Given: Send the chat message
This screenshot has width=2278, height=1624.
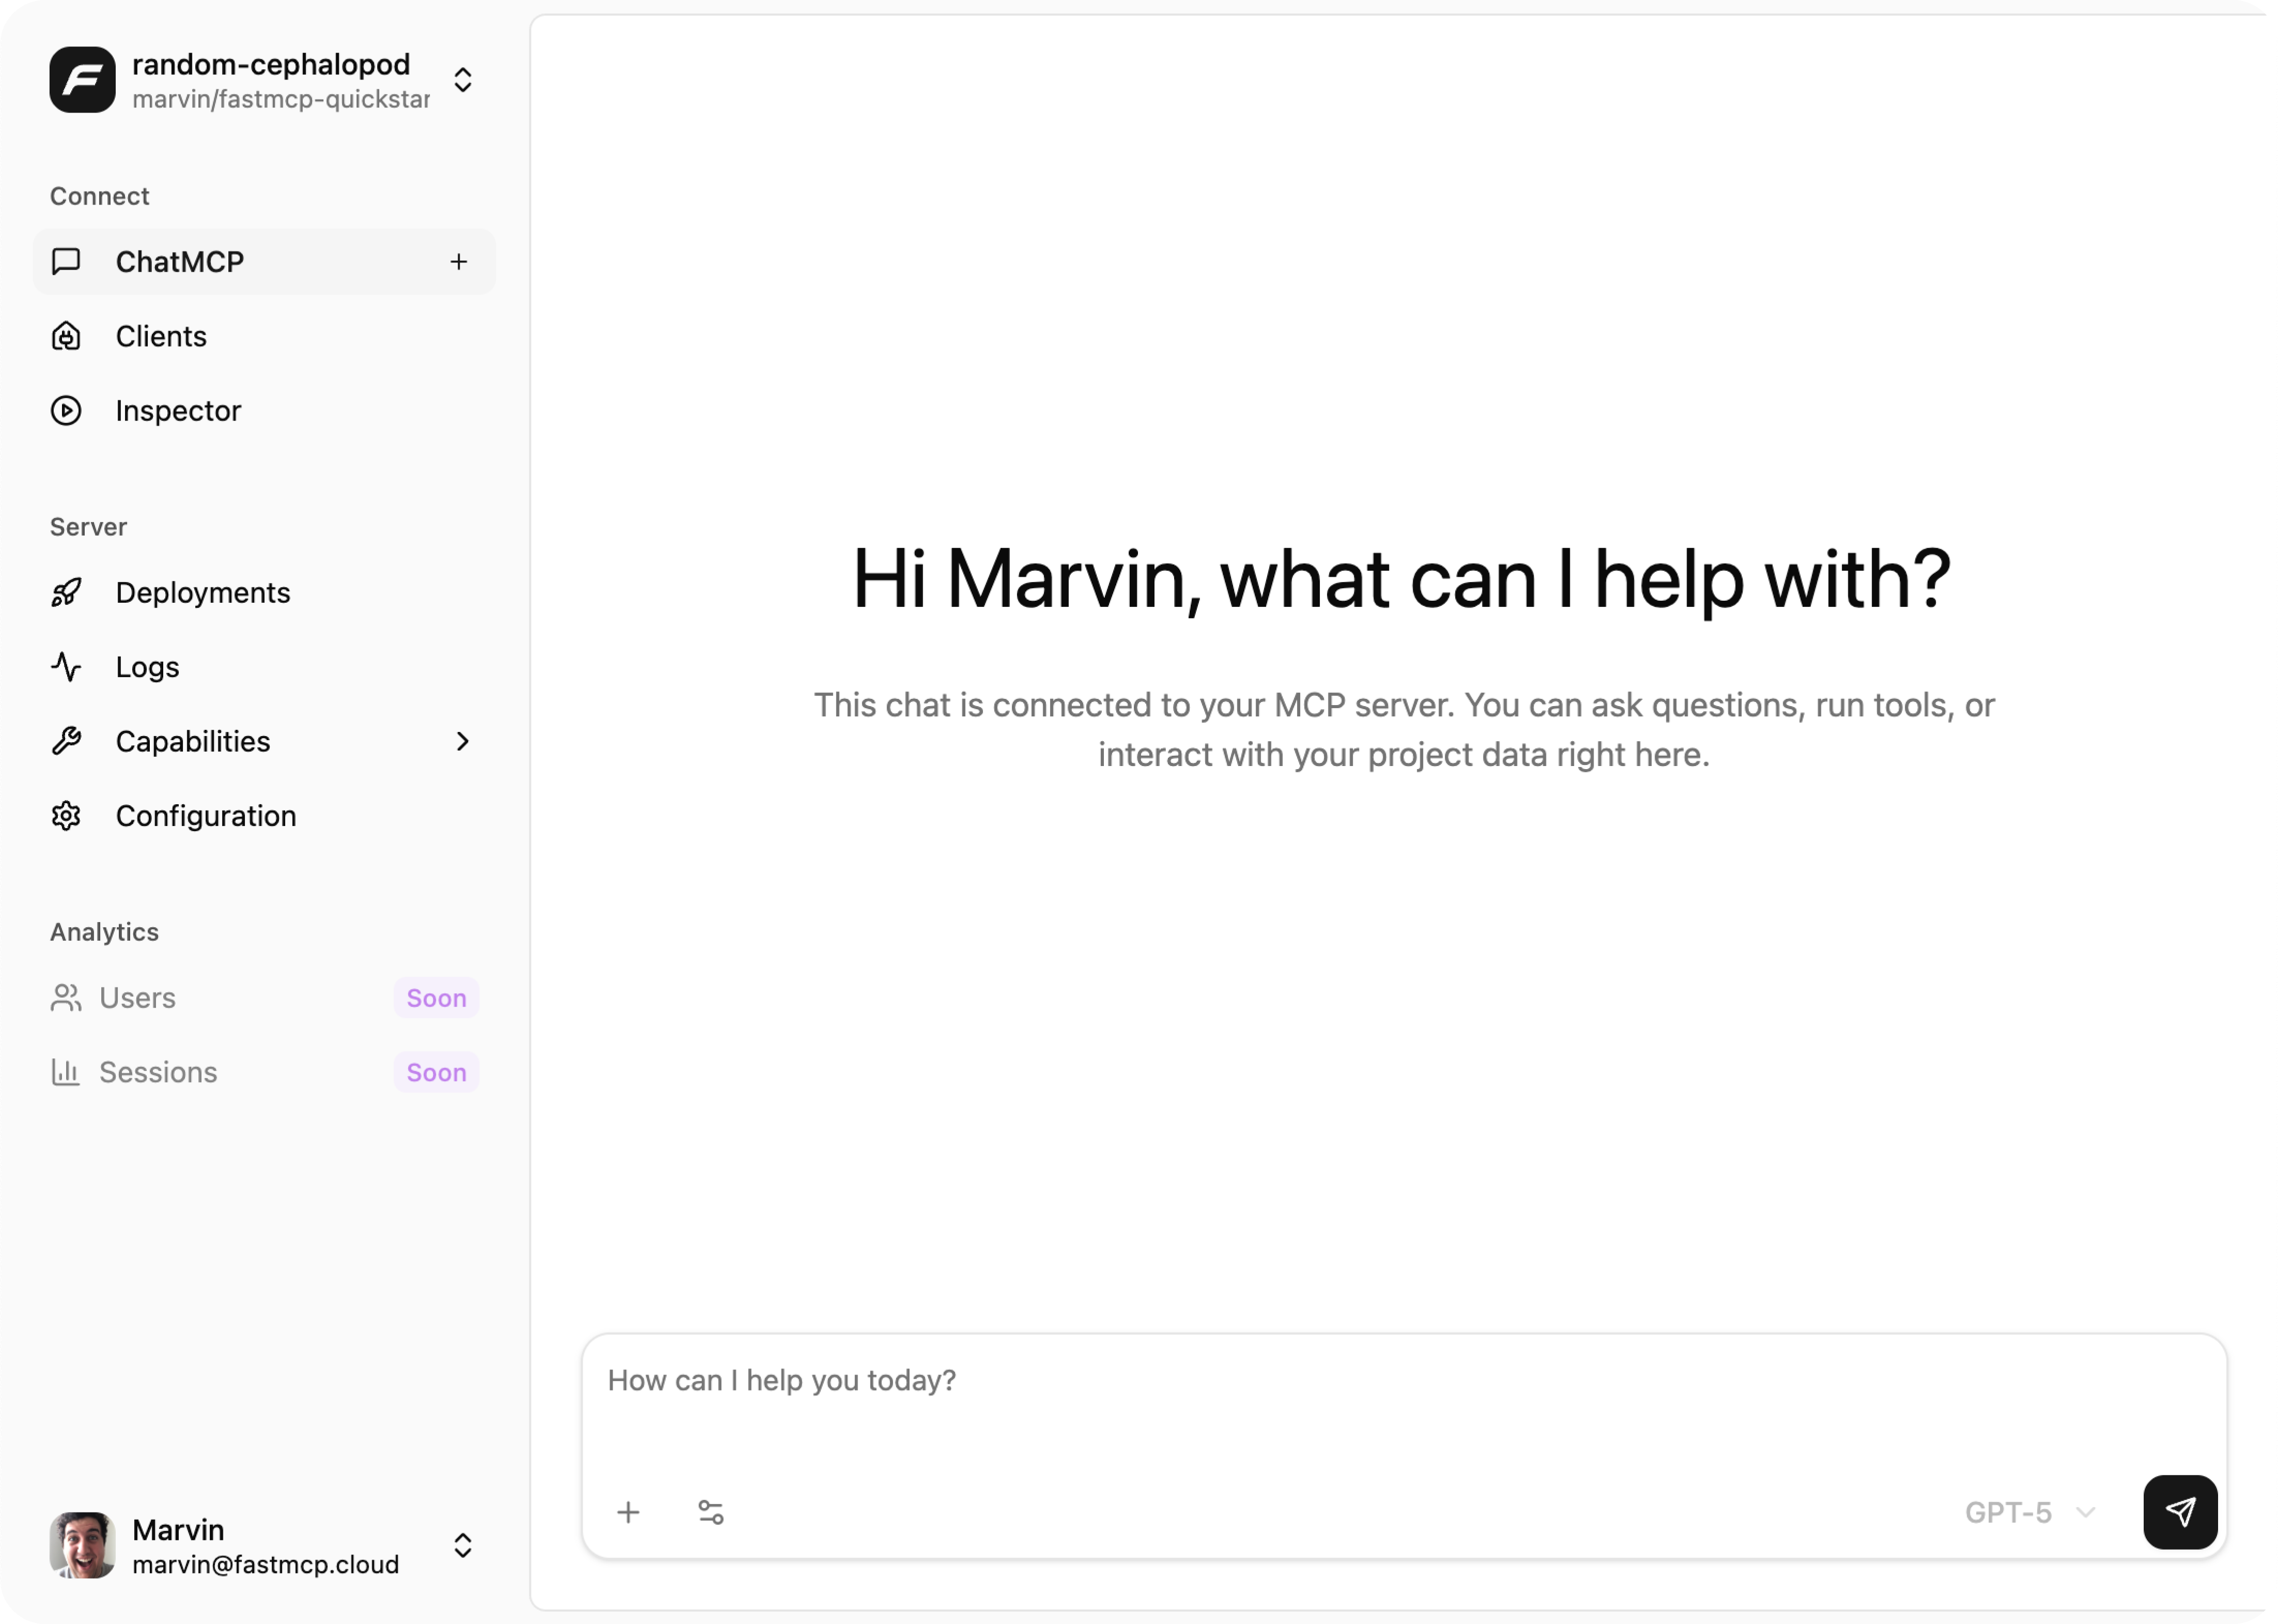Looking at the screenshot, I should 2181,1512.
